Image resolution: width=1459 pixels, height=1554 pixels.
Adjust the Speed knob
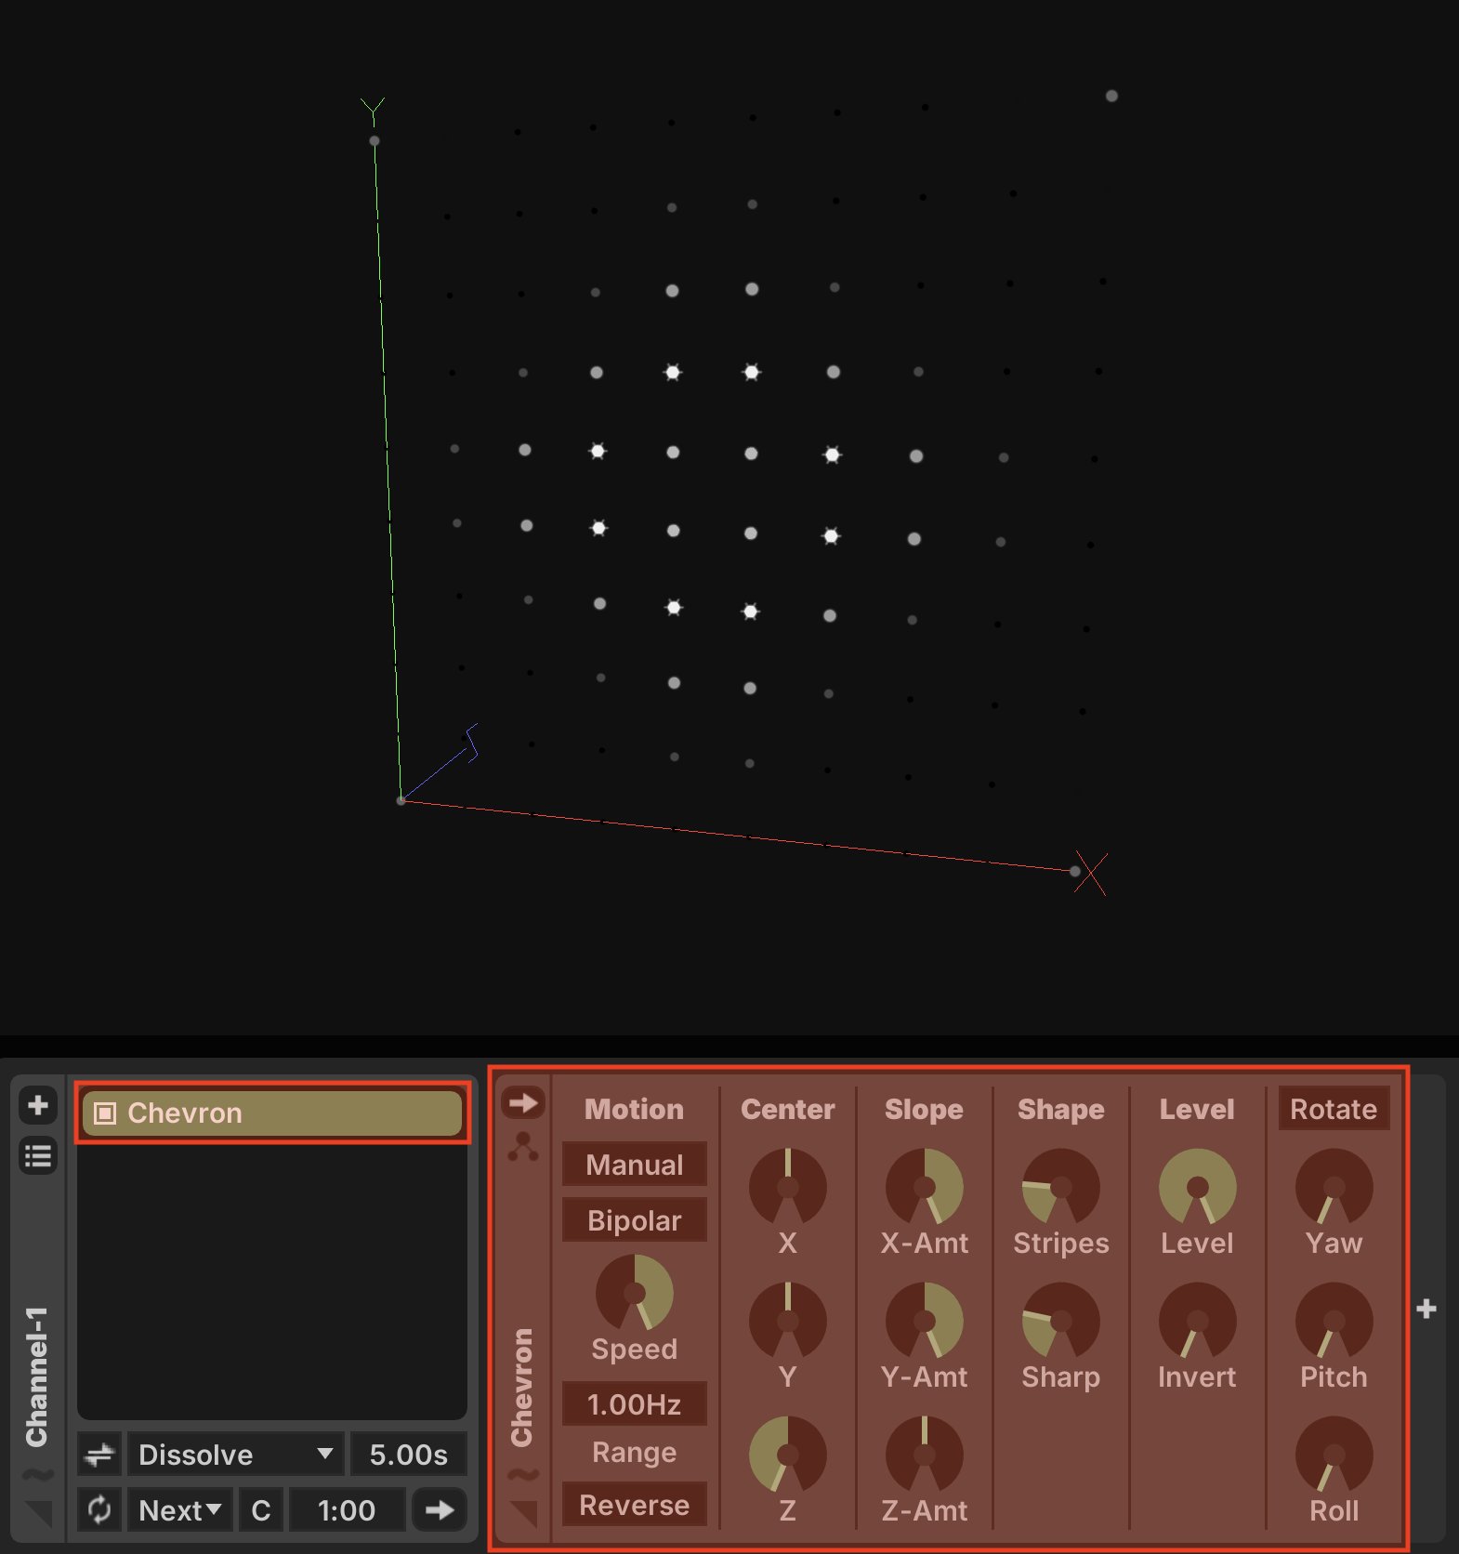tap(635, 1293)
